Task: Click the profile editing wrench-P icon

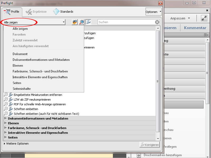Action: (x=74, y=22)
